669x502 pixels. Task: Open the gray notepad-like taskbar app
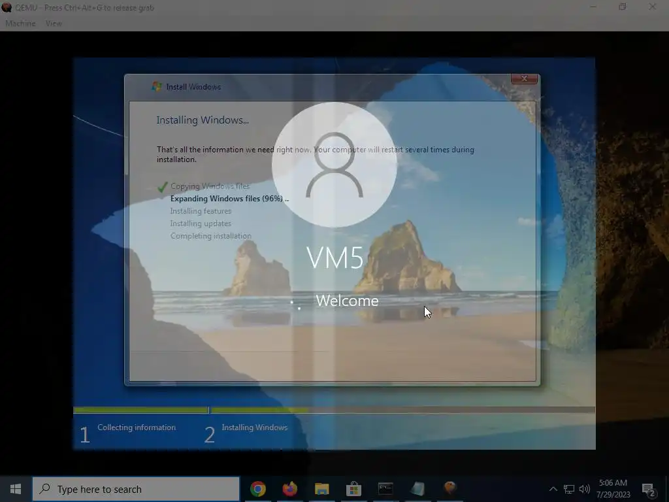[x=417, y=489]
